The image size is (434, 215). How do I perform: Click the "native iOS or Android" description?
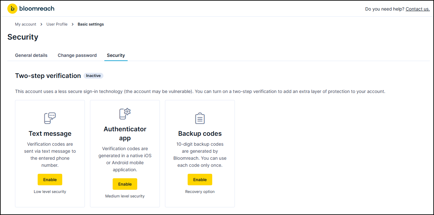pyautogui.click(x=125, y=159)
